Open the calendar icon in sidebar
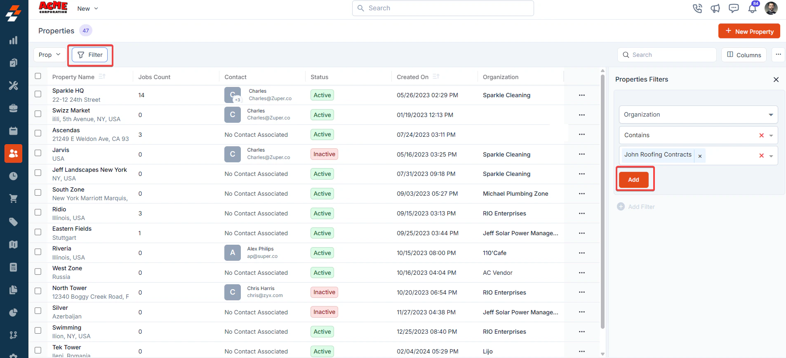 point(14,131)
